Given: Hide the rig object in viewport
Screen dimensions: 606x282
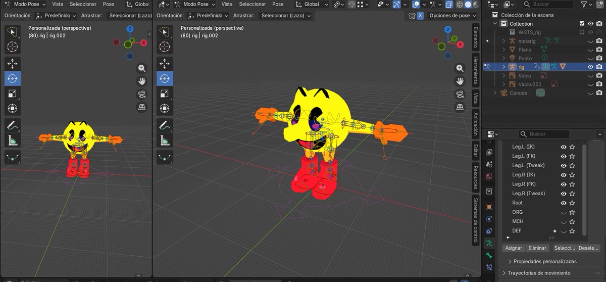Looking at the screenshot, I should [591, 67].
